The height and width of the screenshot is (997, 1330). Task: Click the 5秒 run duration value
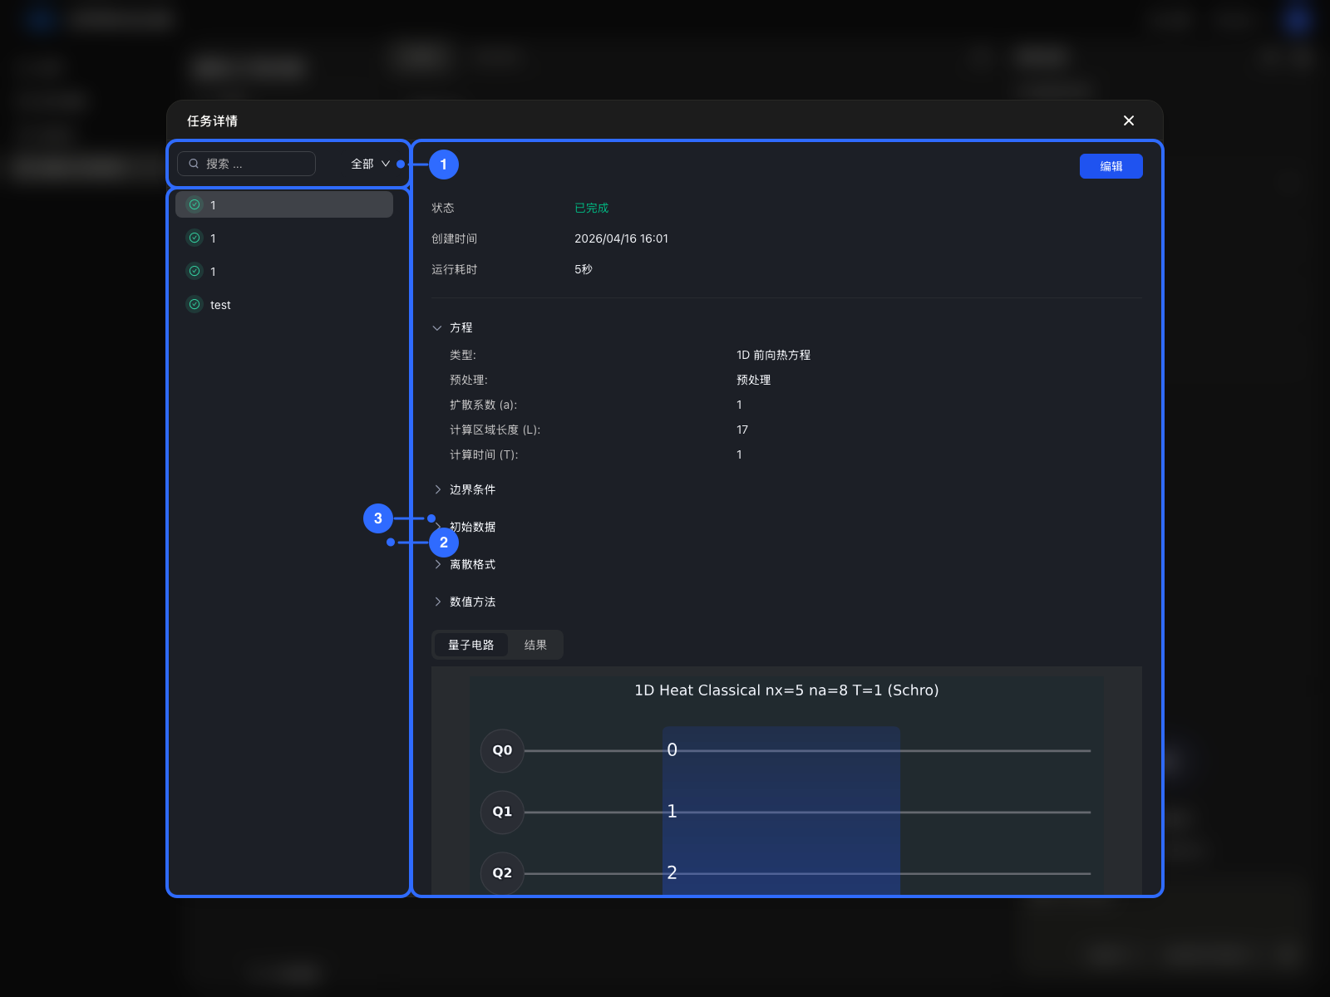click(584, 269)
